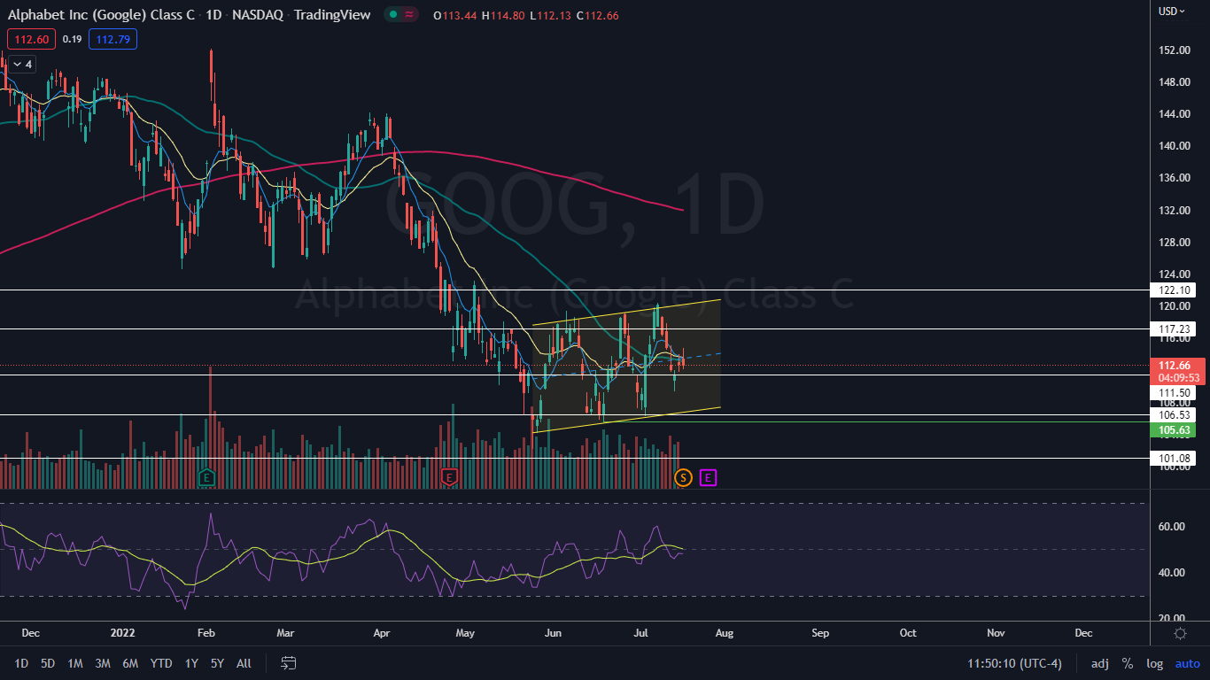The image size is (1210, 680).
Task: Click the open value O113.44 in header
Action: (456, 15)
